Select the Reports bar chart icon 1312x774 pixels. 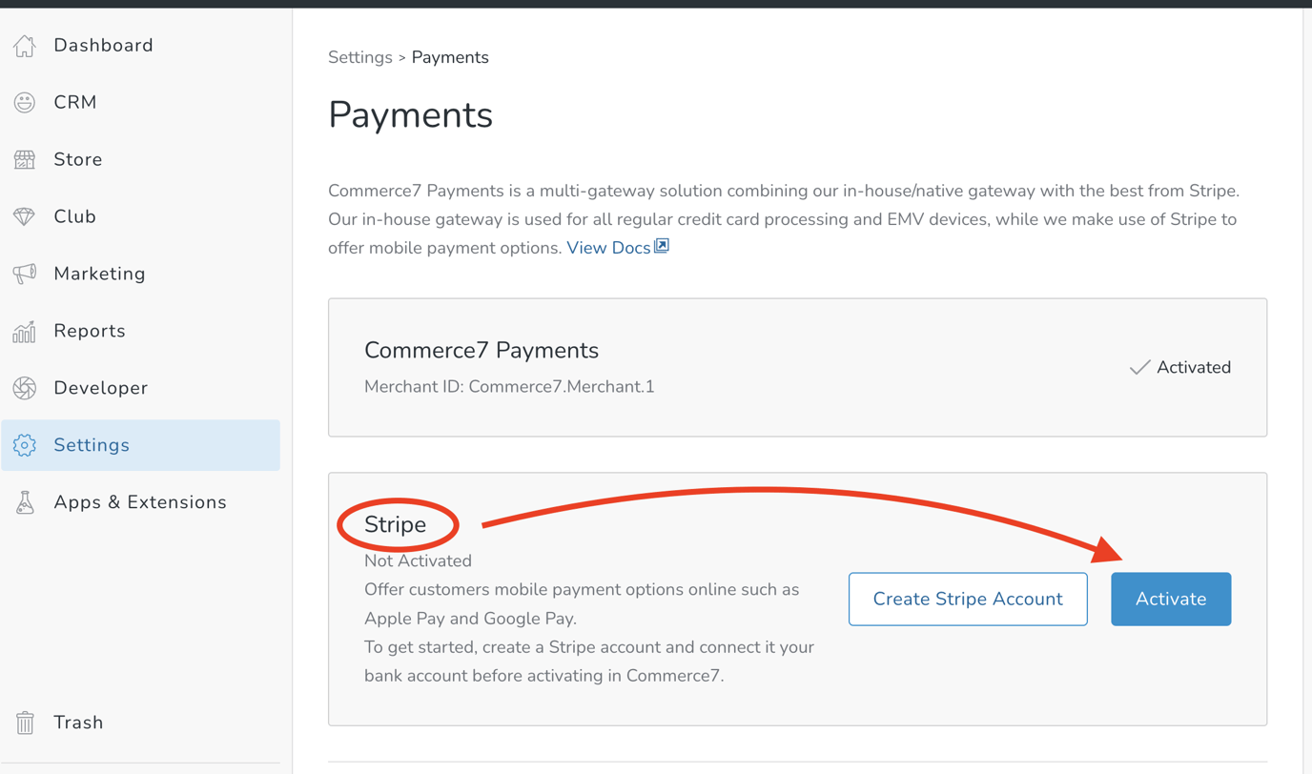pyautogui.click(x=23, y=331)
